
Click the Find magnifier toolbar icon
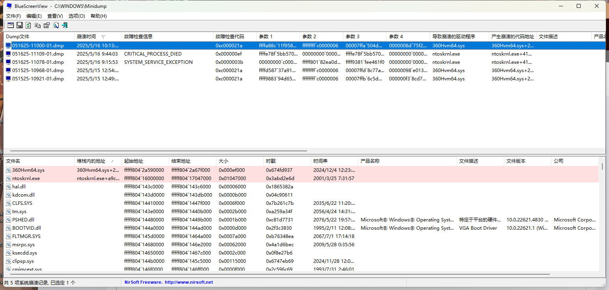[56, 26]
